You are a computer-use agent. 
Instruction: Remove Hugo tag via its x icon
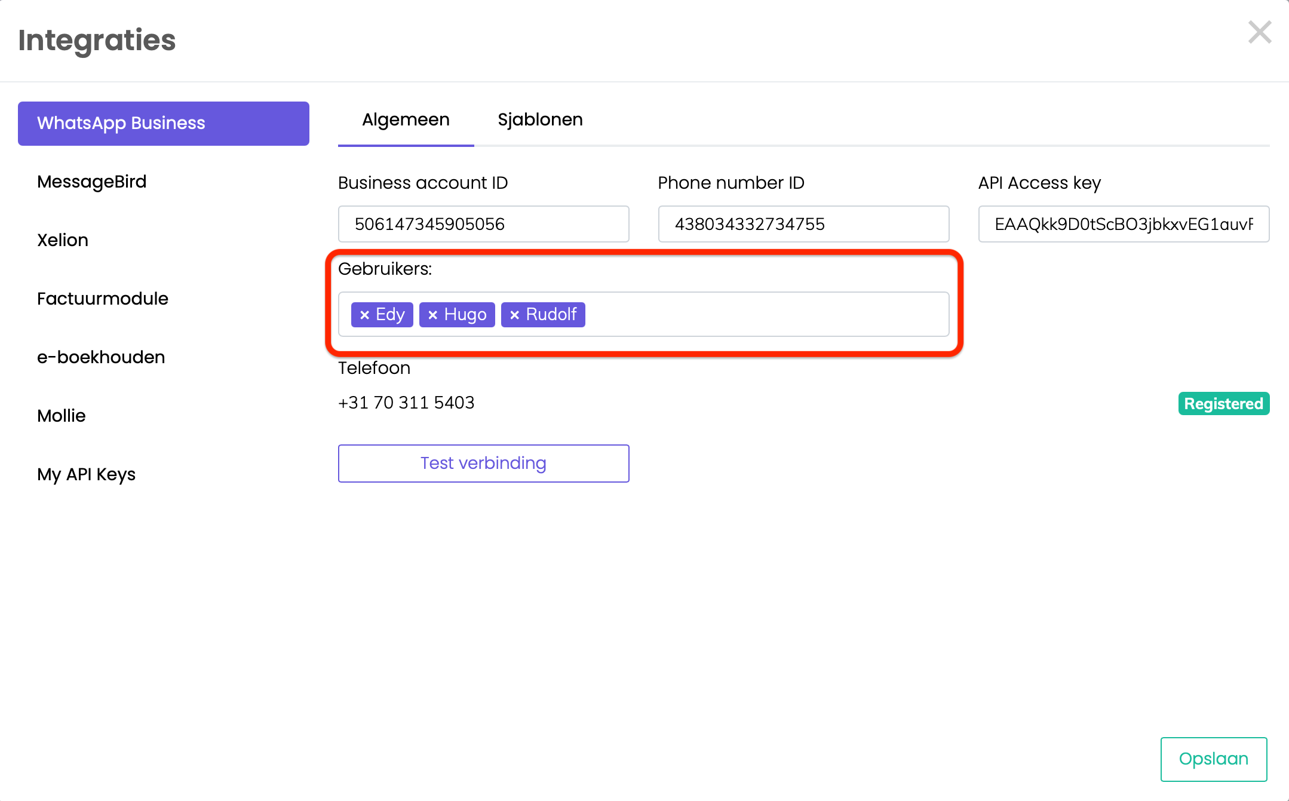(433, 315)
